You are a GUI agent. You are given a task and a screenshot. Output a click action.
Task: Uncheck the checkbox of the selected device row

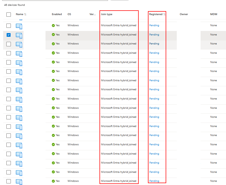(8, 34)
